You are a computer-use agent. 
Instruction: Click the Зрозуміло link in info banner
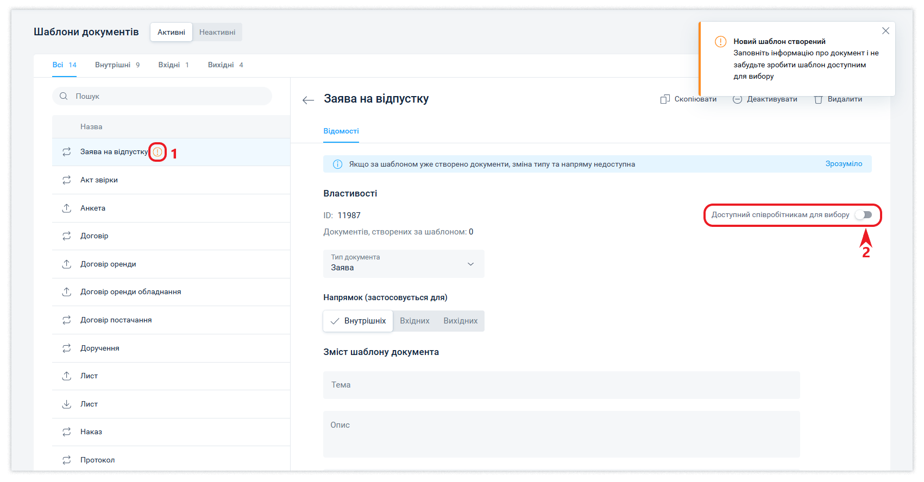844,164
